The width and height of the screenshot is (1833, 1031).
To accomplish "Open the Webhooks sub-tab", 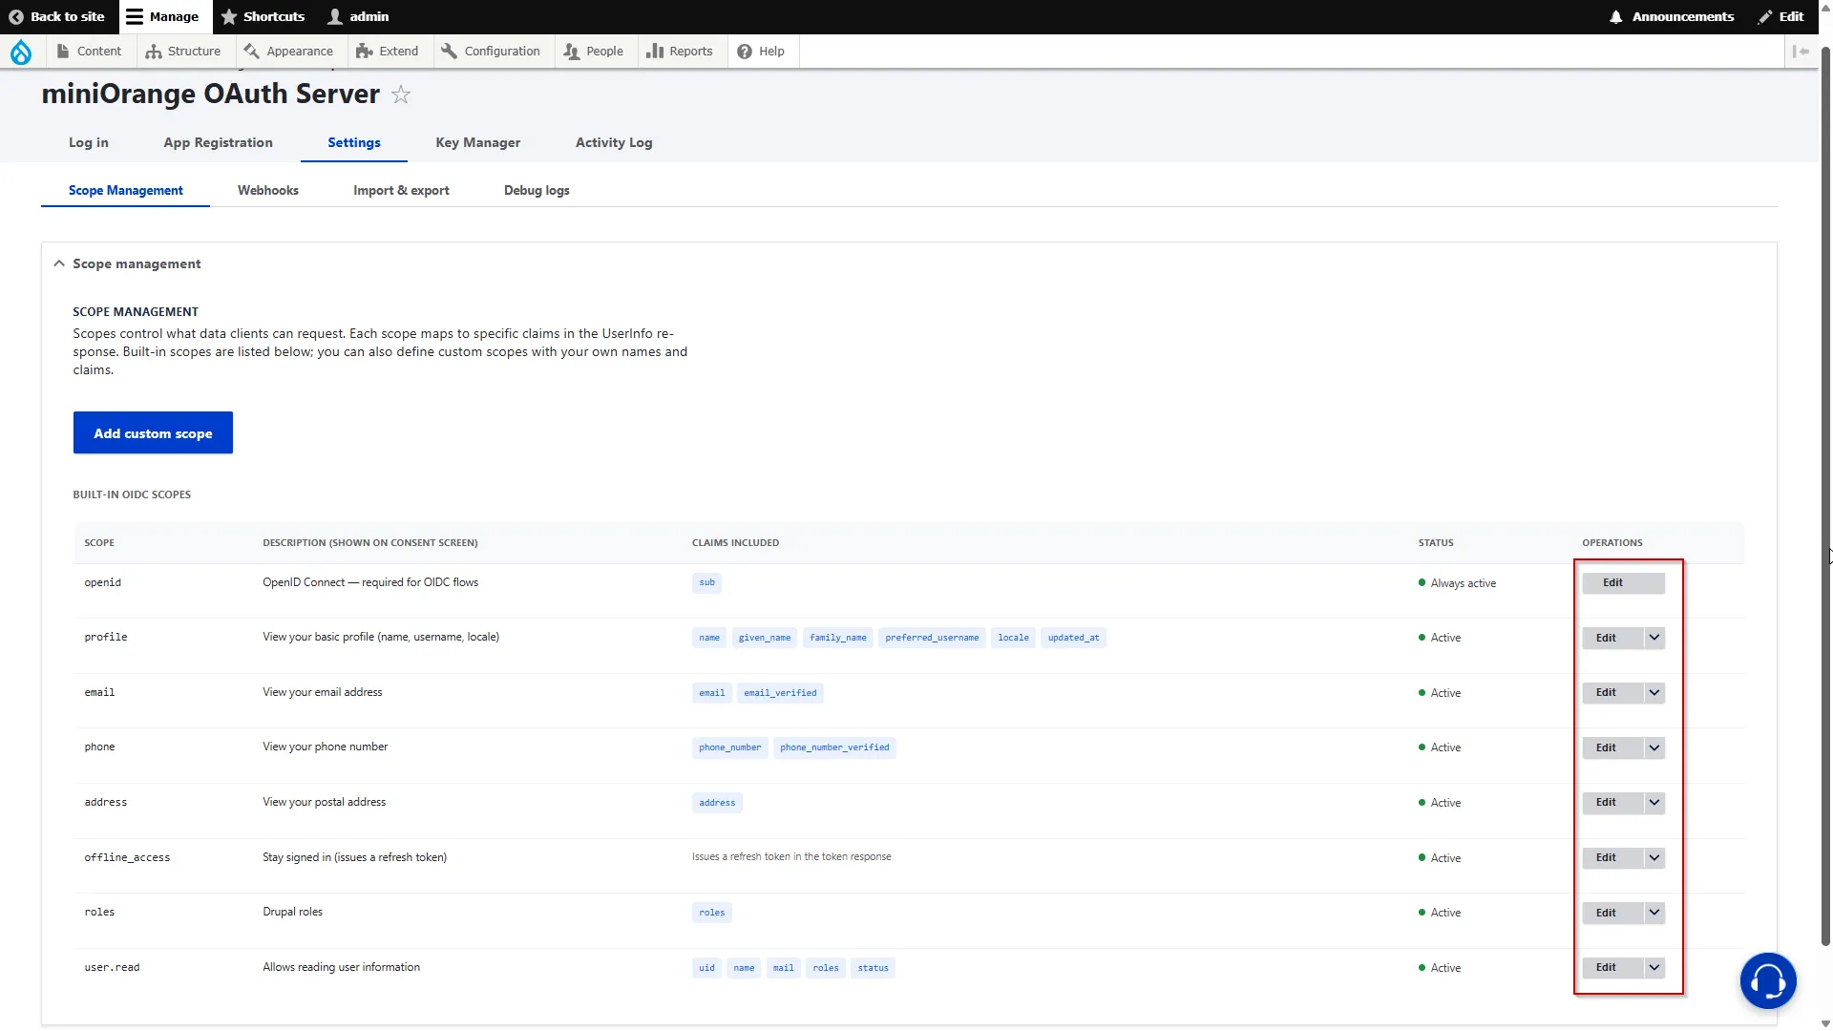I will click(268, 190).
